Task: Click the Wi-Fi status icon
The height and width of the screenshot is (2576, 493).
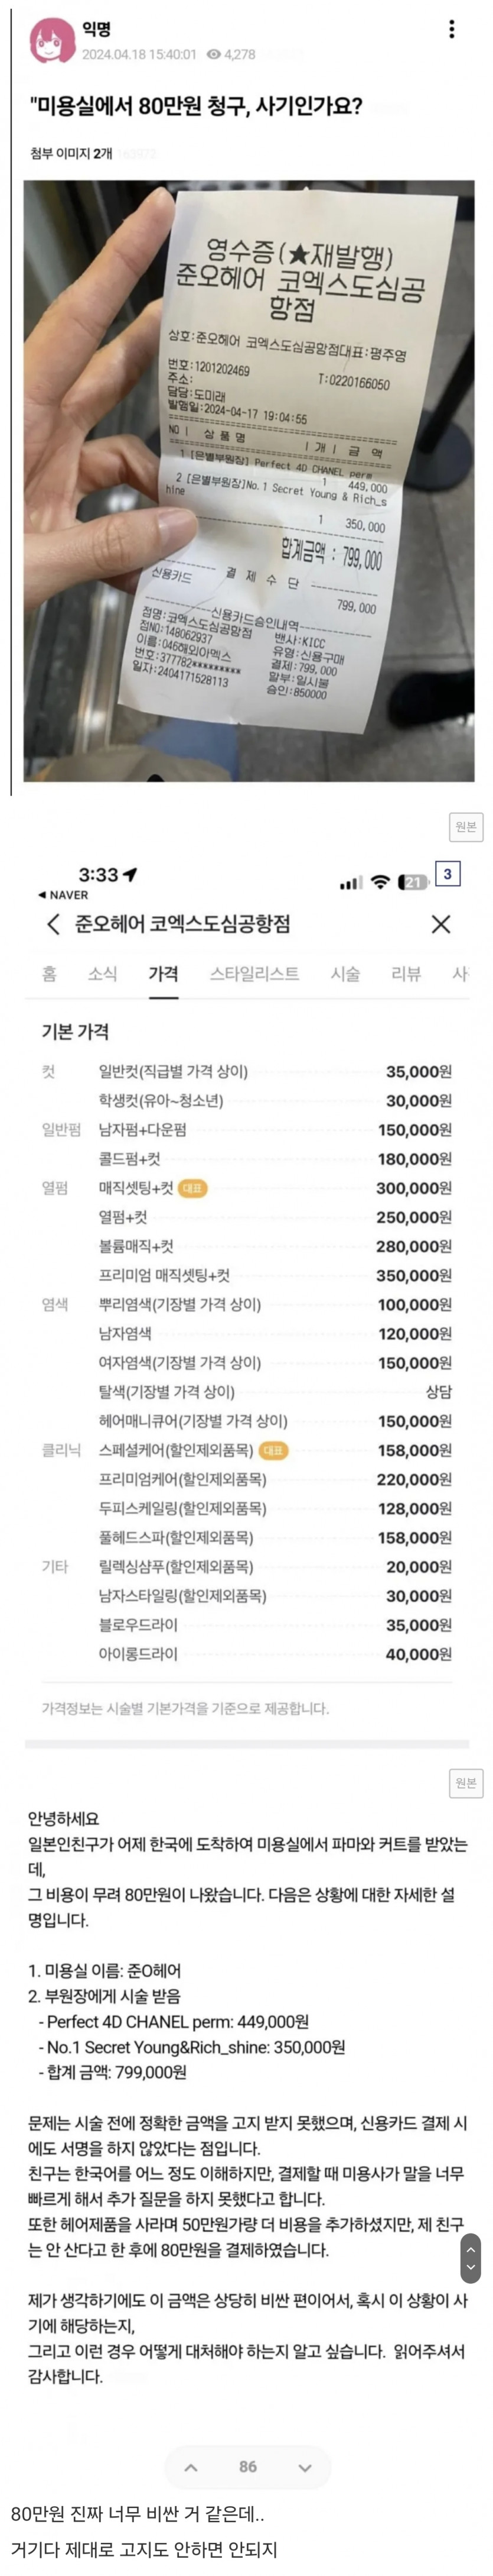Action: (379, 882)
